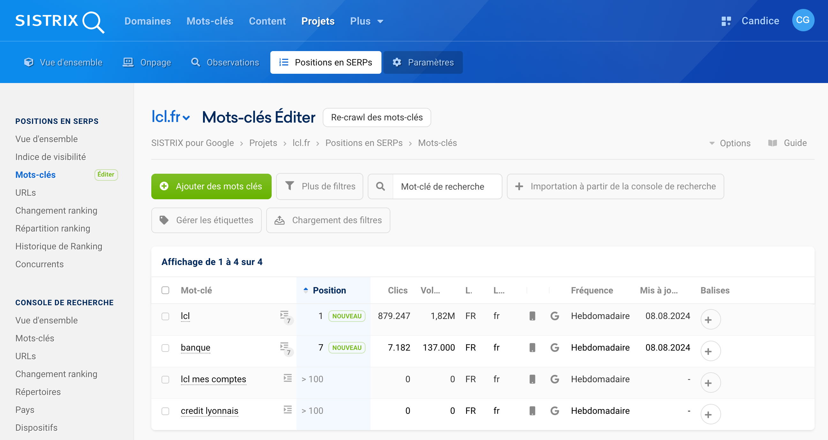The height and width of the screenshot is (440, 828).
Task: Click Ajouter des mots clés button
Action: 211,186
